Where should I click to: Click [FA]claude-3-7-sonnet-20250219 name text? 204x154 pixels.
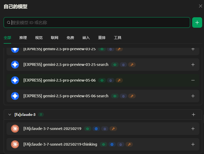[x=52, y=128]
